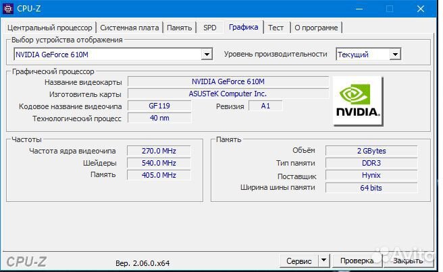The width and height of the screenshot is (443, 272).
Task: Click the Текущий performance level combo box
Action: (369, 55)
